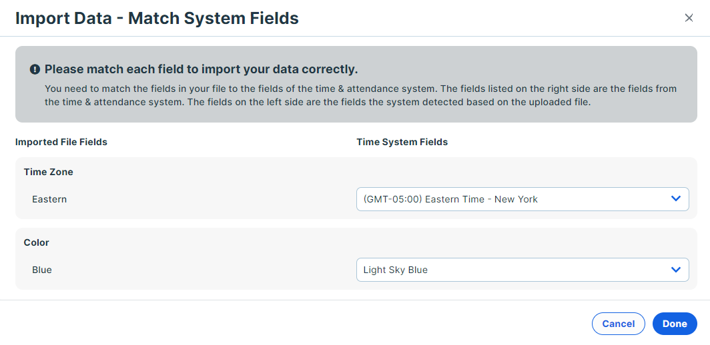
Task: Click the Done button
Action: point(675,324)
